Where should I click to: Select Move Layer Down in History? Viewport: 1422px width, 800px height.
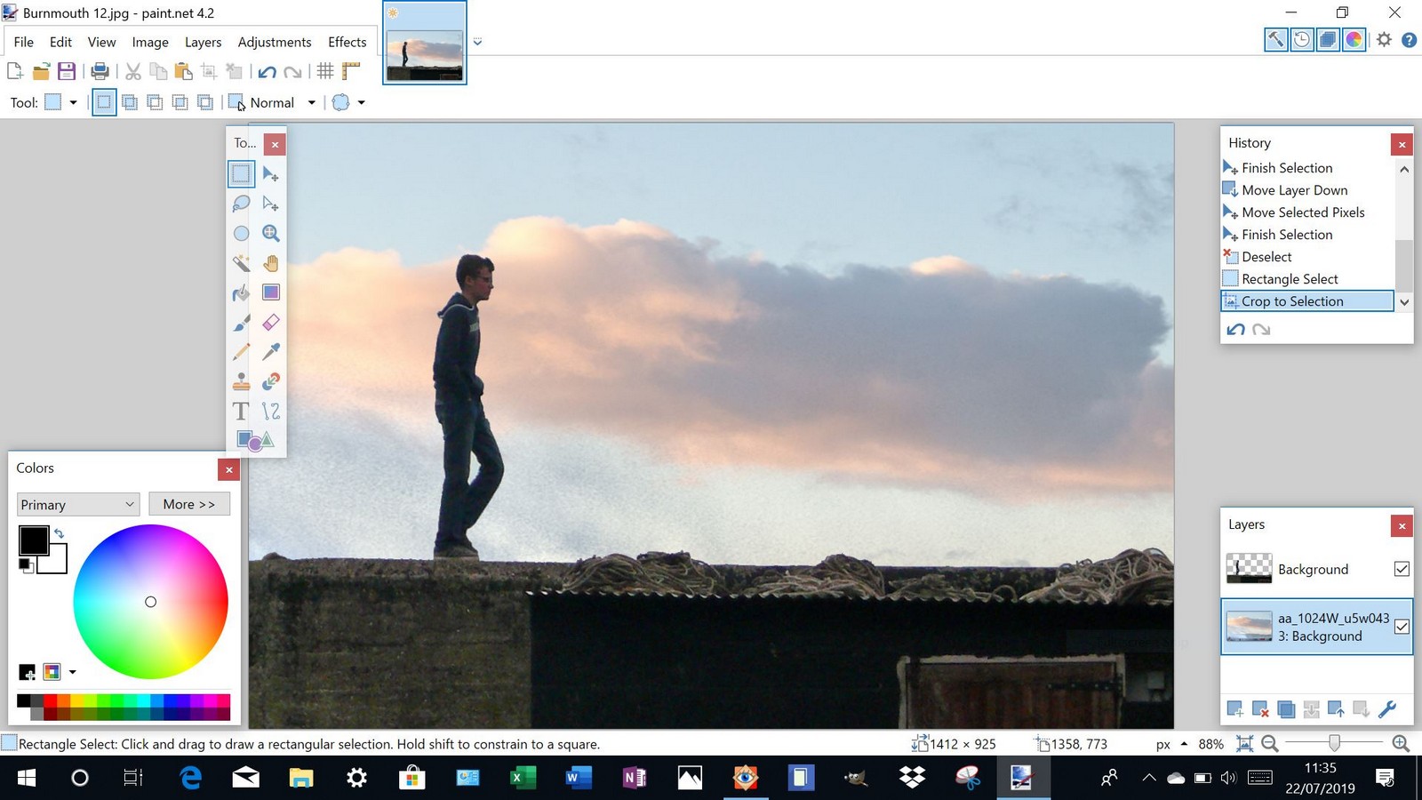tap(1294, 190)
